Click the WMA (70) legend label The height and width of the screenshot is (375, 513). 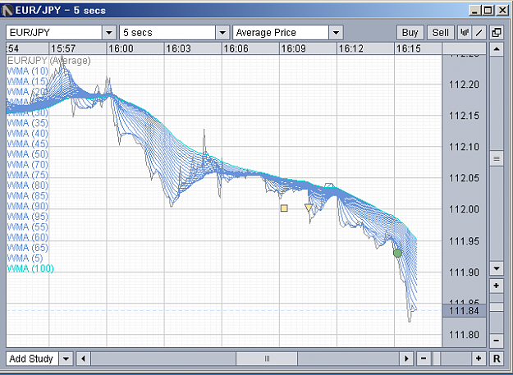[x=27, y=164]
